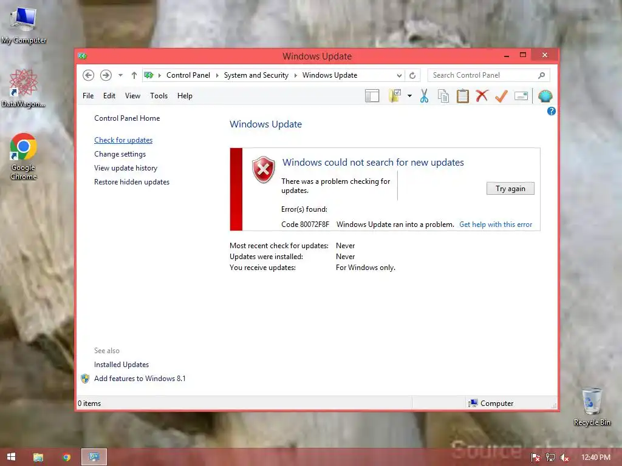Expand the arrow after System and Security

point(296,75)
